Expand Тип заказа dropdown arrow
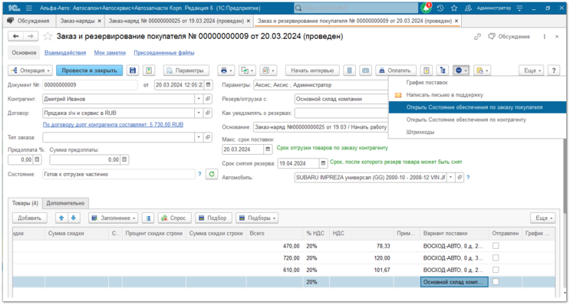 (199, 137)
